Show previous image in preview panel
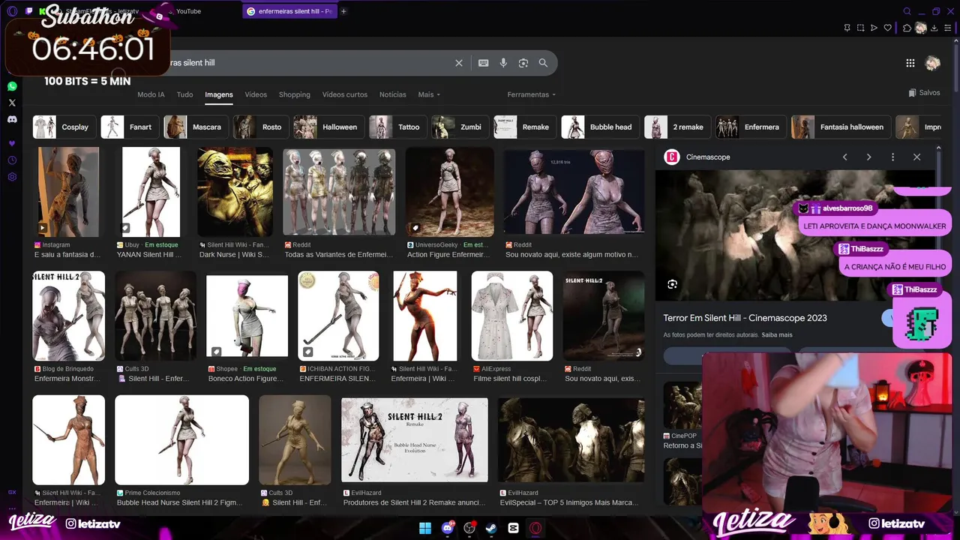Screen dimensions: 960x540 tap(845, 157)
